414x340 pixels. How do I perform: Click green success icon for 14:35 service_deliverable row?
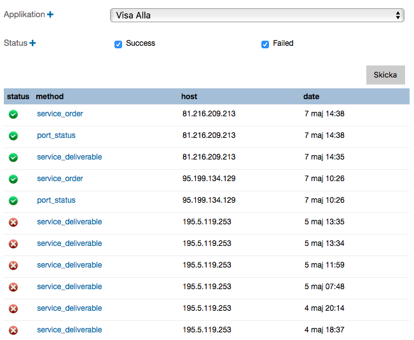pyautogui.click(x=13, y=158)
